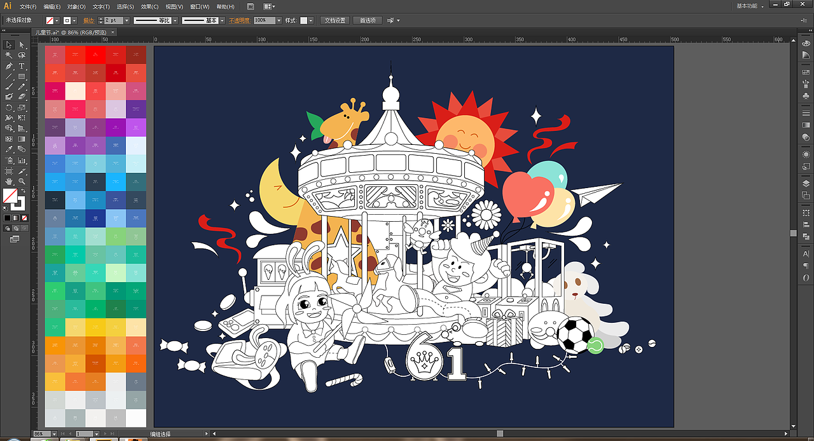Open Stroke panel via 描边 link
814x441 pixels.
(88, 20)
